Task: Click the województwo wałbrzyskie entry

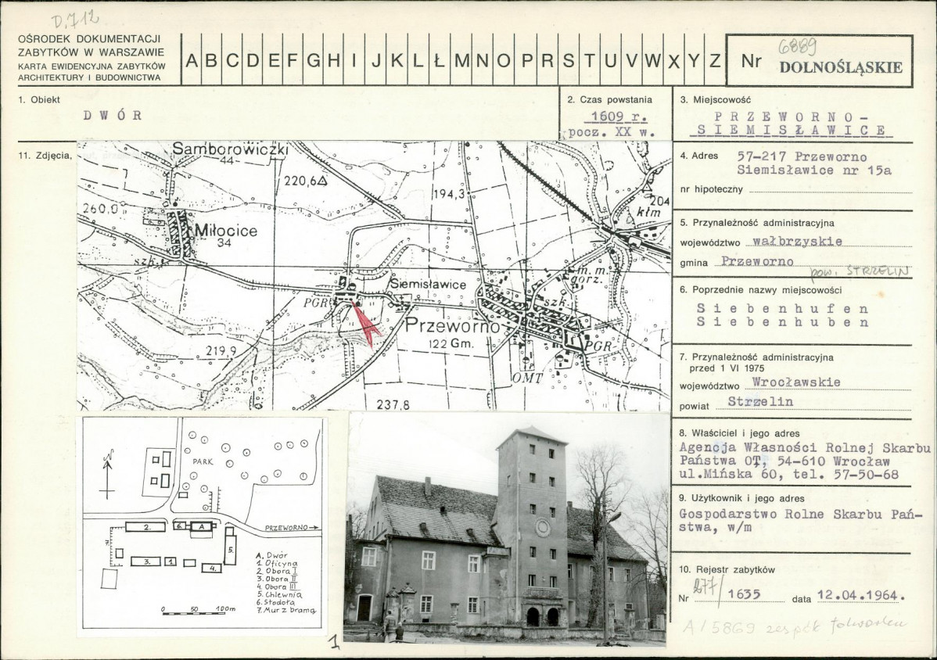Action: coord(797,242)
